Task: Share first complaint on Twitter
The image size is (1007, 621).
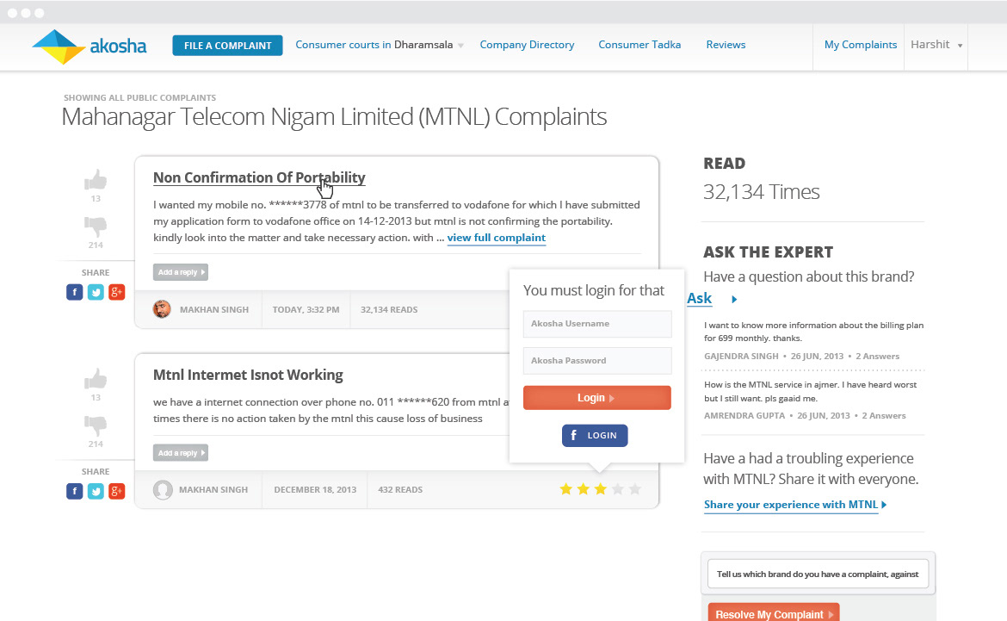Action: [x=96, y=292]
